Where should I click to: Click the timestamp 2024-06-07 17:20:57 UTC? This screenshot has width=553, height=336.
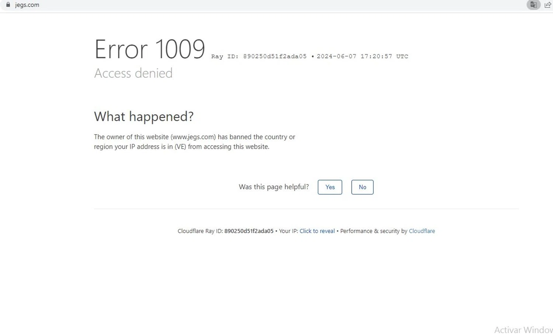tap(362, 56)
